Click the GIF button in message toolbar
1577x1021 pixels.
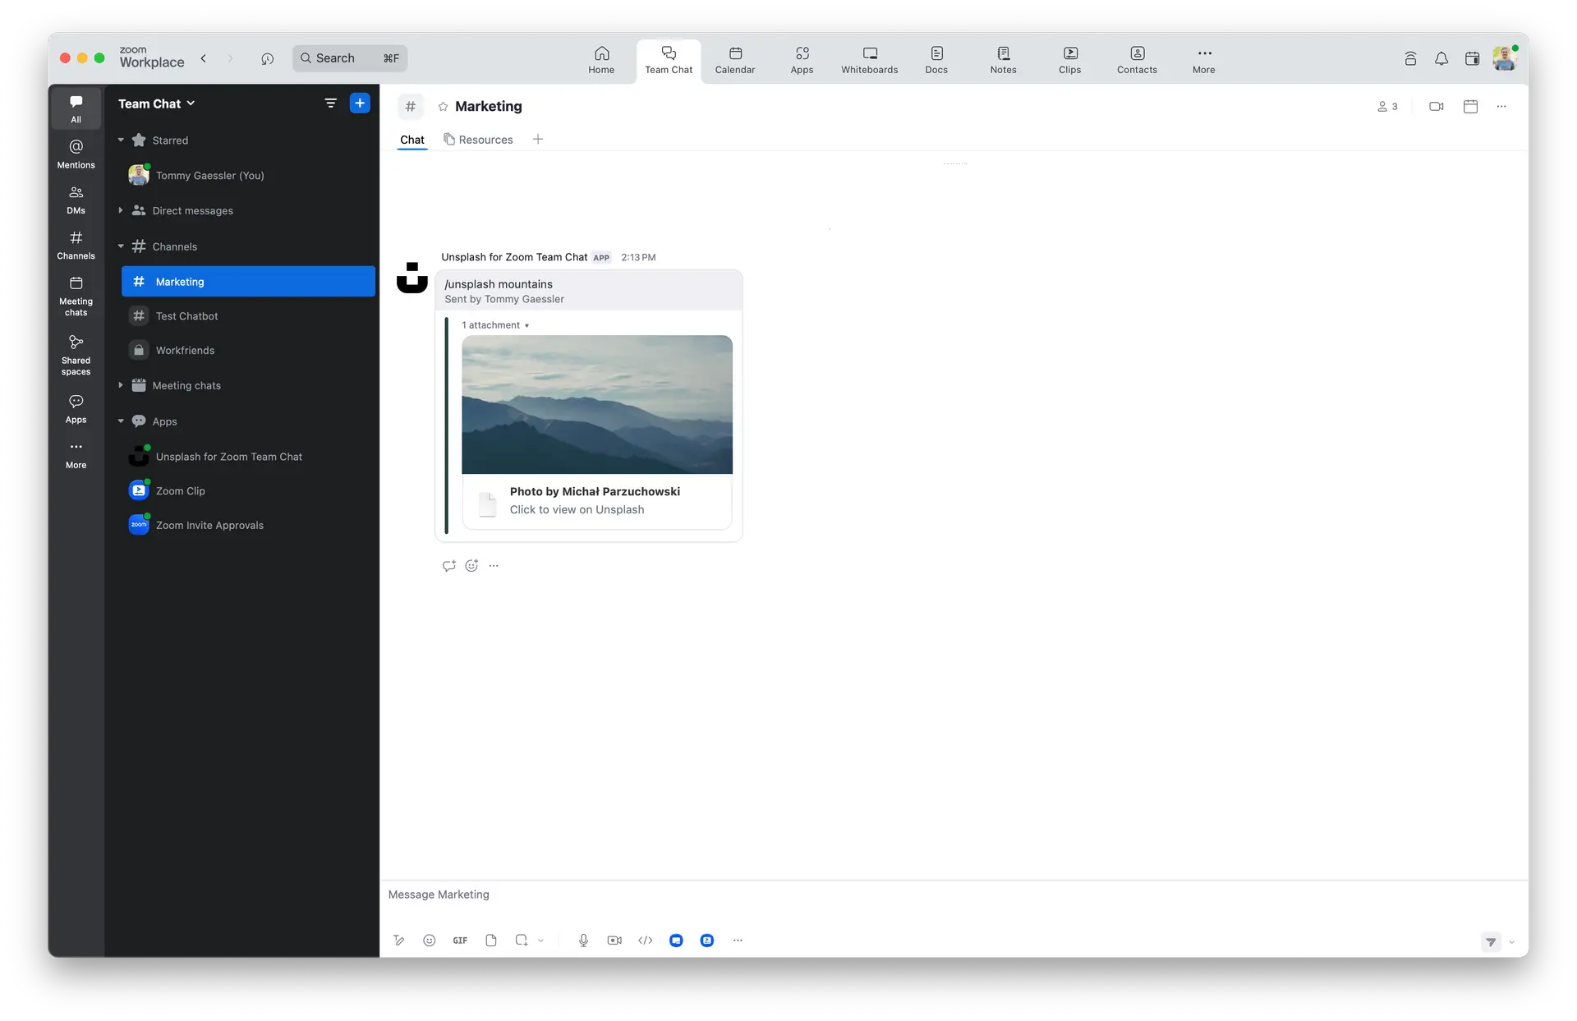pyautogui.click(x=460, y=941)
